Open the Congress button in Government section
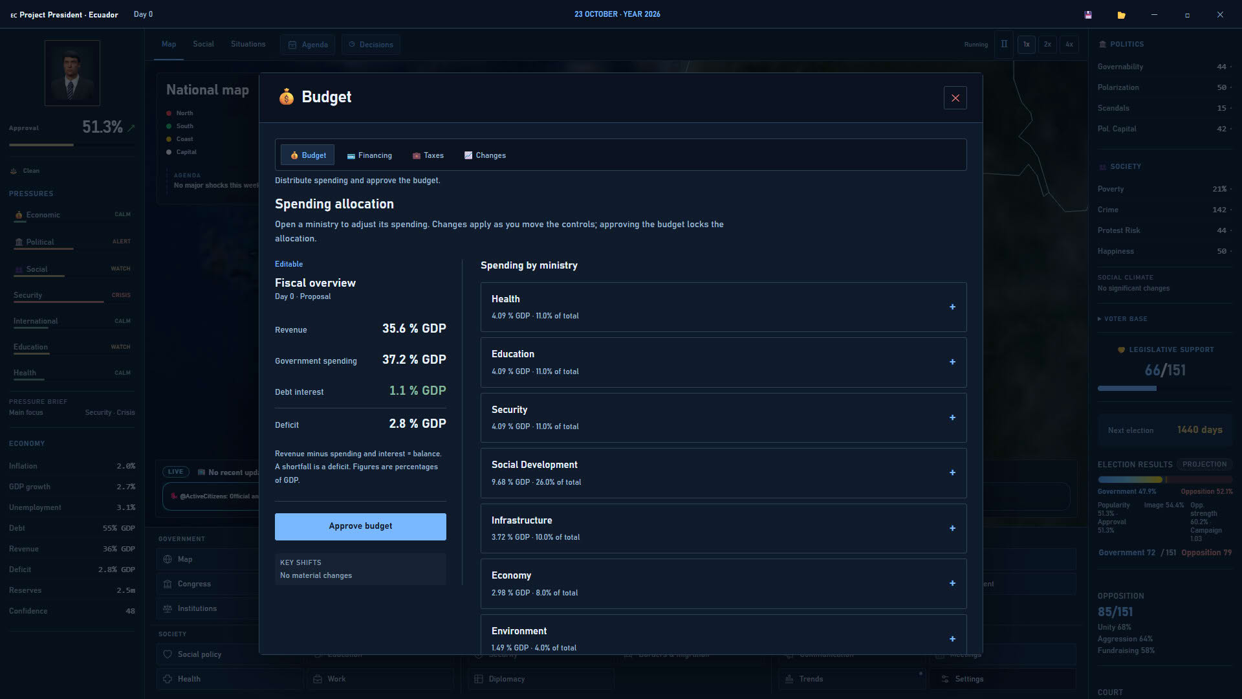The image size is (1242, 699). pyautogui.click(x=208, y=584)
